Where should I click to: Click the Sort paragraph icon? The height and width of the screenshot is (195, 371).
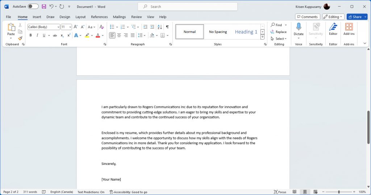[x=160, y=27]
